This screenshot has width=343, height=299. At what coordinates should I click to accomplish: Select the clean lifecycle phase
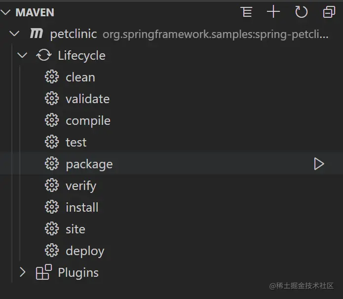point(80,77)
